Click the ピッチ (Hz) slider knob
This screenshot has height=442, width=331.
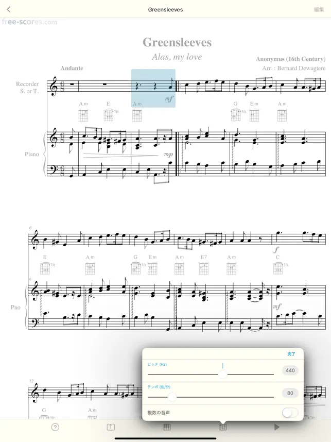pos(222,374)
